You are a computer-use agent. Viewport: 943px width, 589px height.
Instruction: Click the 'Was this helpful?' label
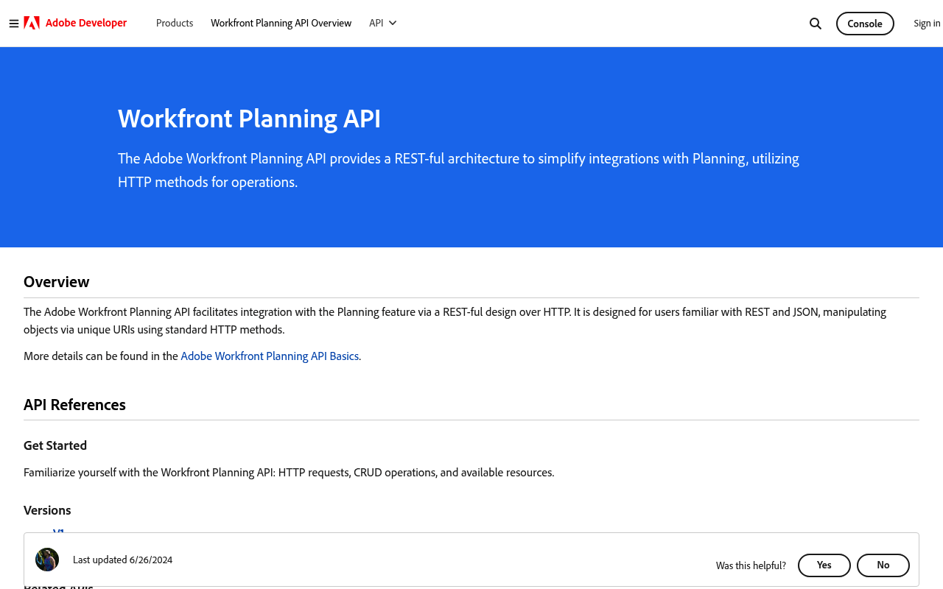751,565
